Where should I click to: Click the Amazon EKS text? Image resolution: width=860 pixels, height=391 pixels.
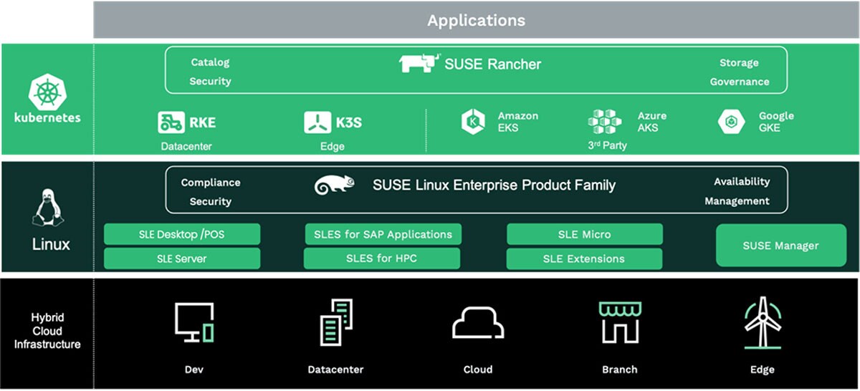(x=517, y=122)
